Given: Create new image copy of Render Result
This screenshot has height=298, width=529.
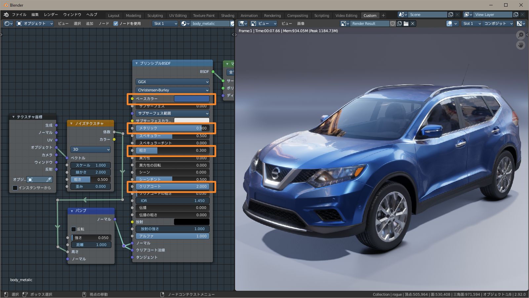Looking at the screenshot, I should pyautogui.click(x=399, y=24).
